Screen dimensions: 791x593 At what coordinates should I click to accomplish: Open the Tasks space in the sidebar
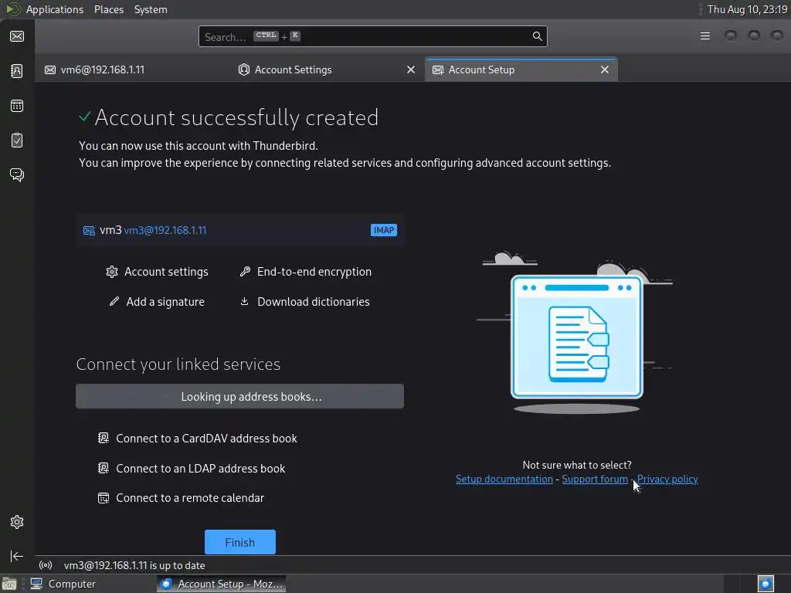[17, 141]
